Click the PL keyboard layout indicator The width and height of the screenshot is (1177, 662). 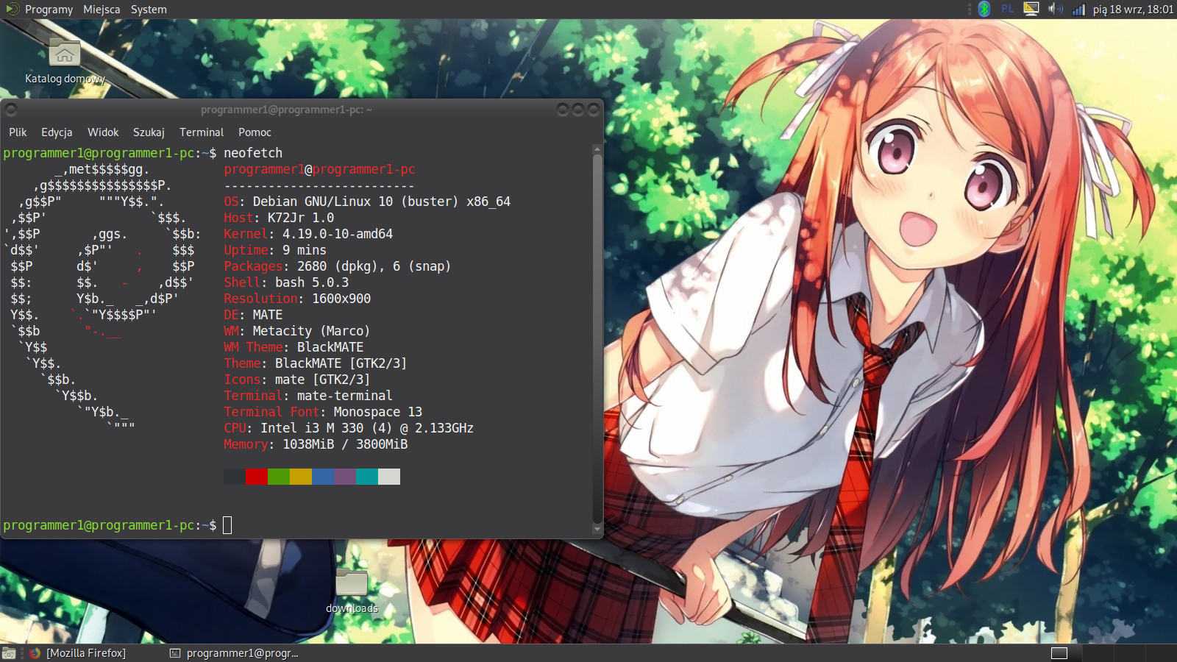point(1007,9)
